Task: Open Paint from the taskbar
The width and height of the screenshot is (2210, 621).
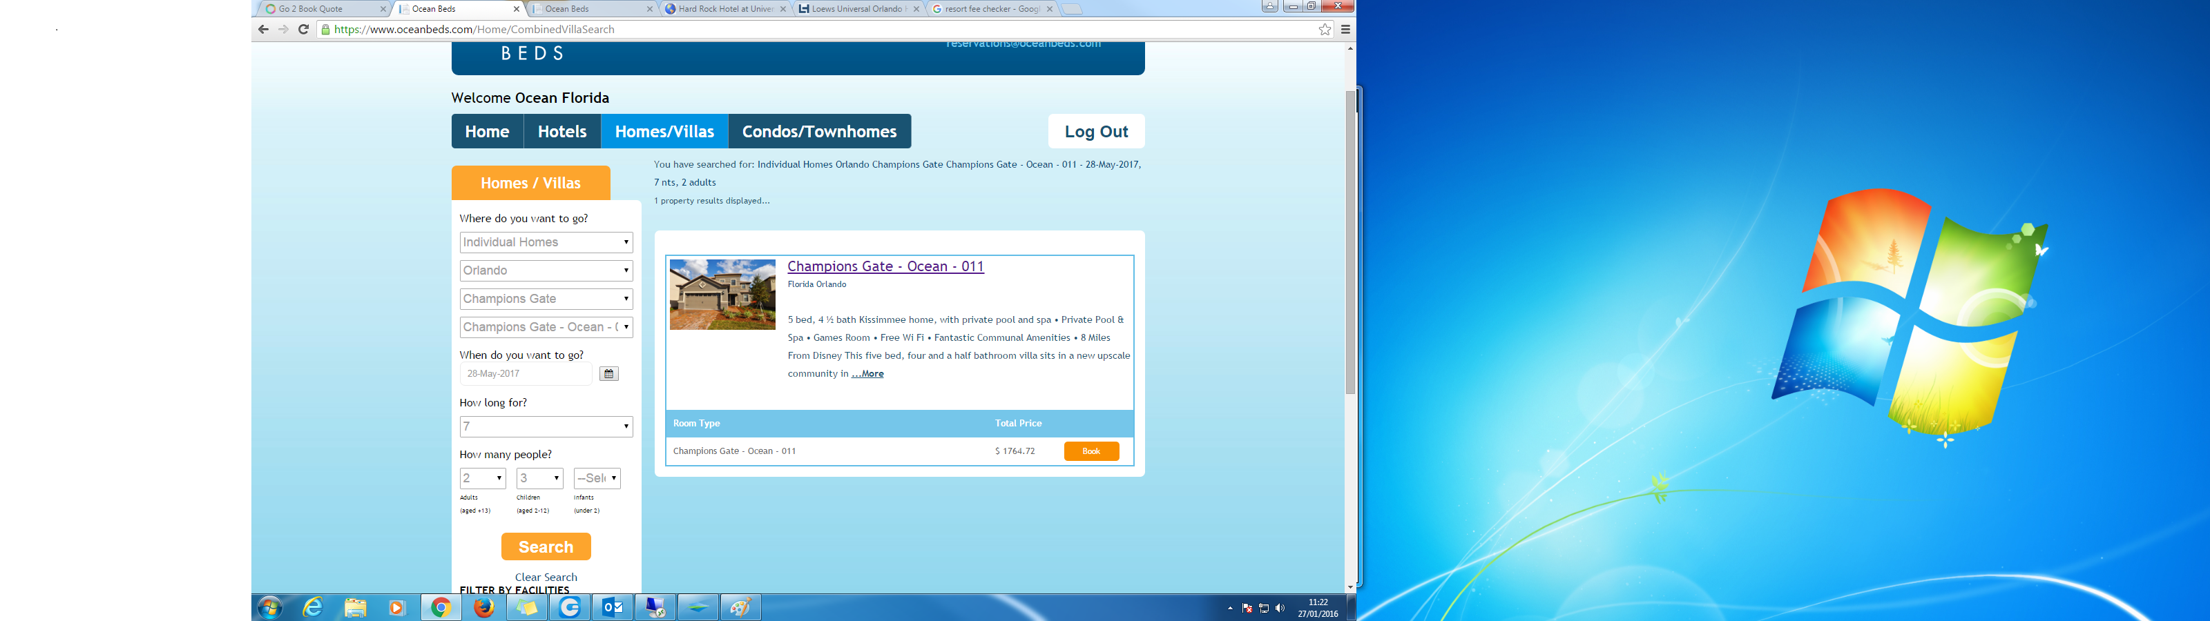Action: pos(741,607)
